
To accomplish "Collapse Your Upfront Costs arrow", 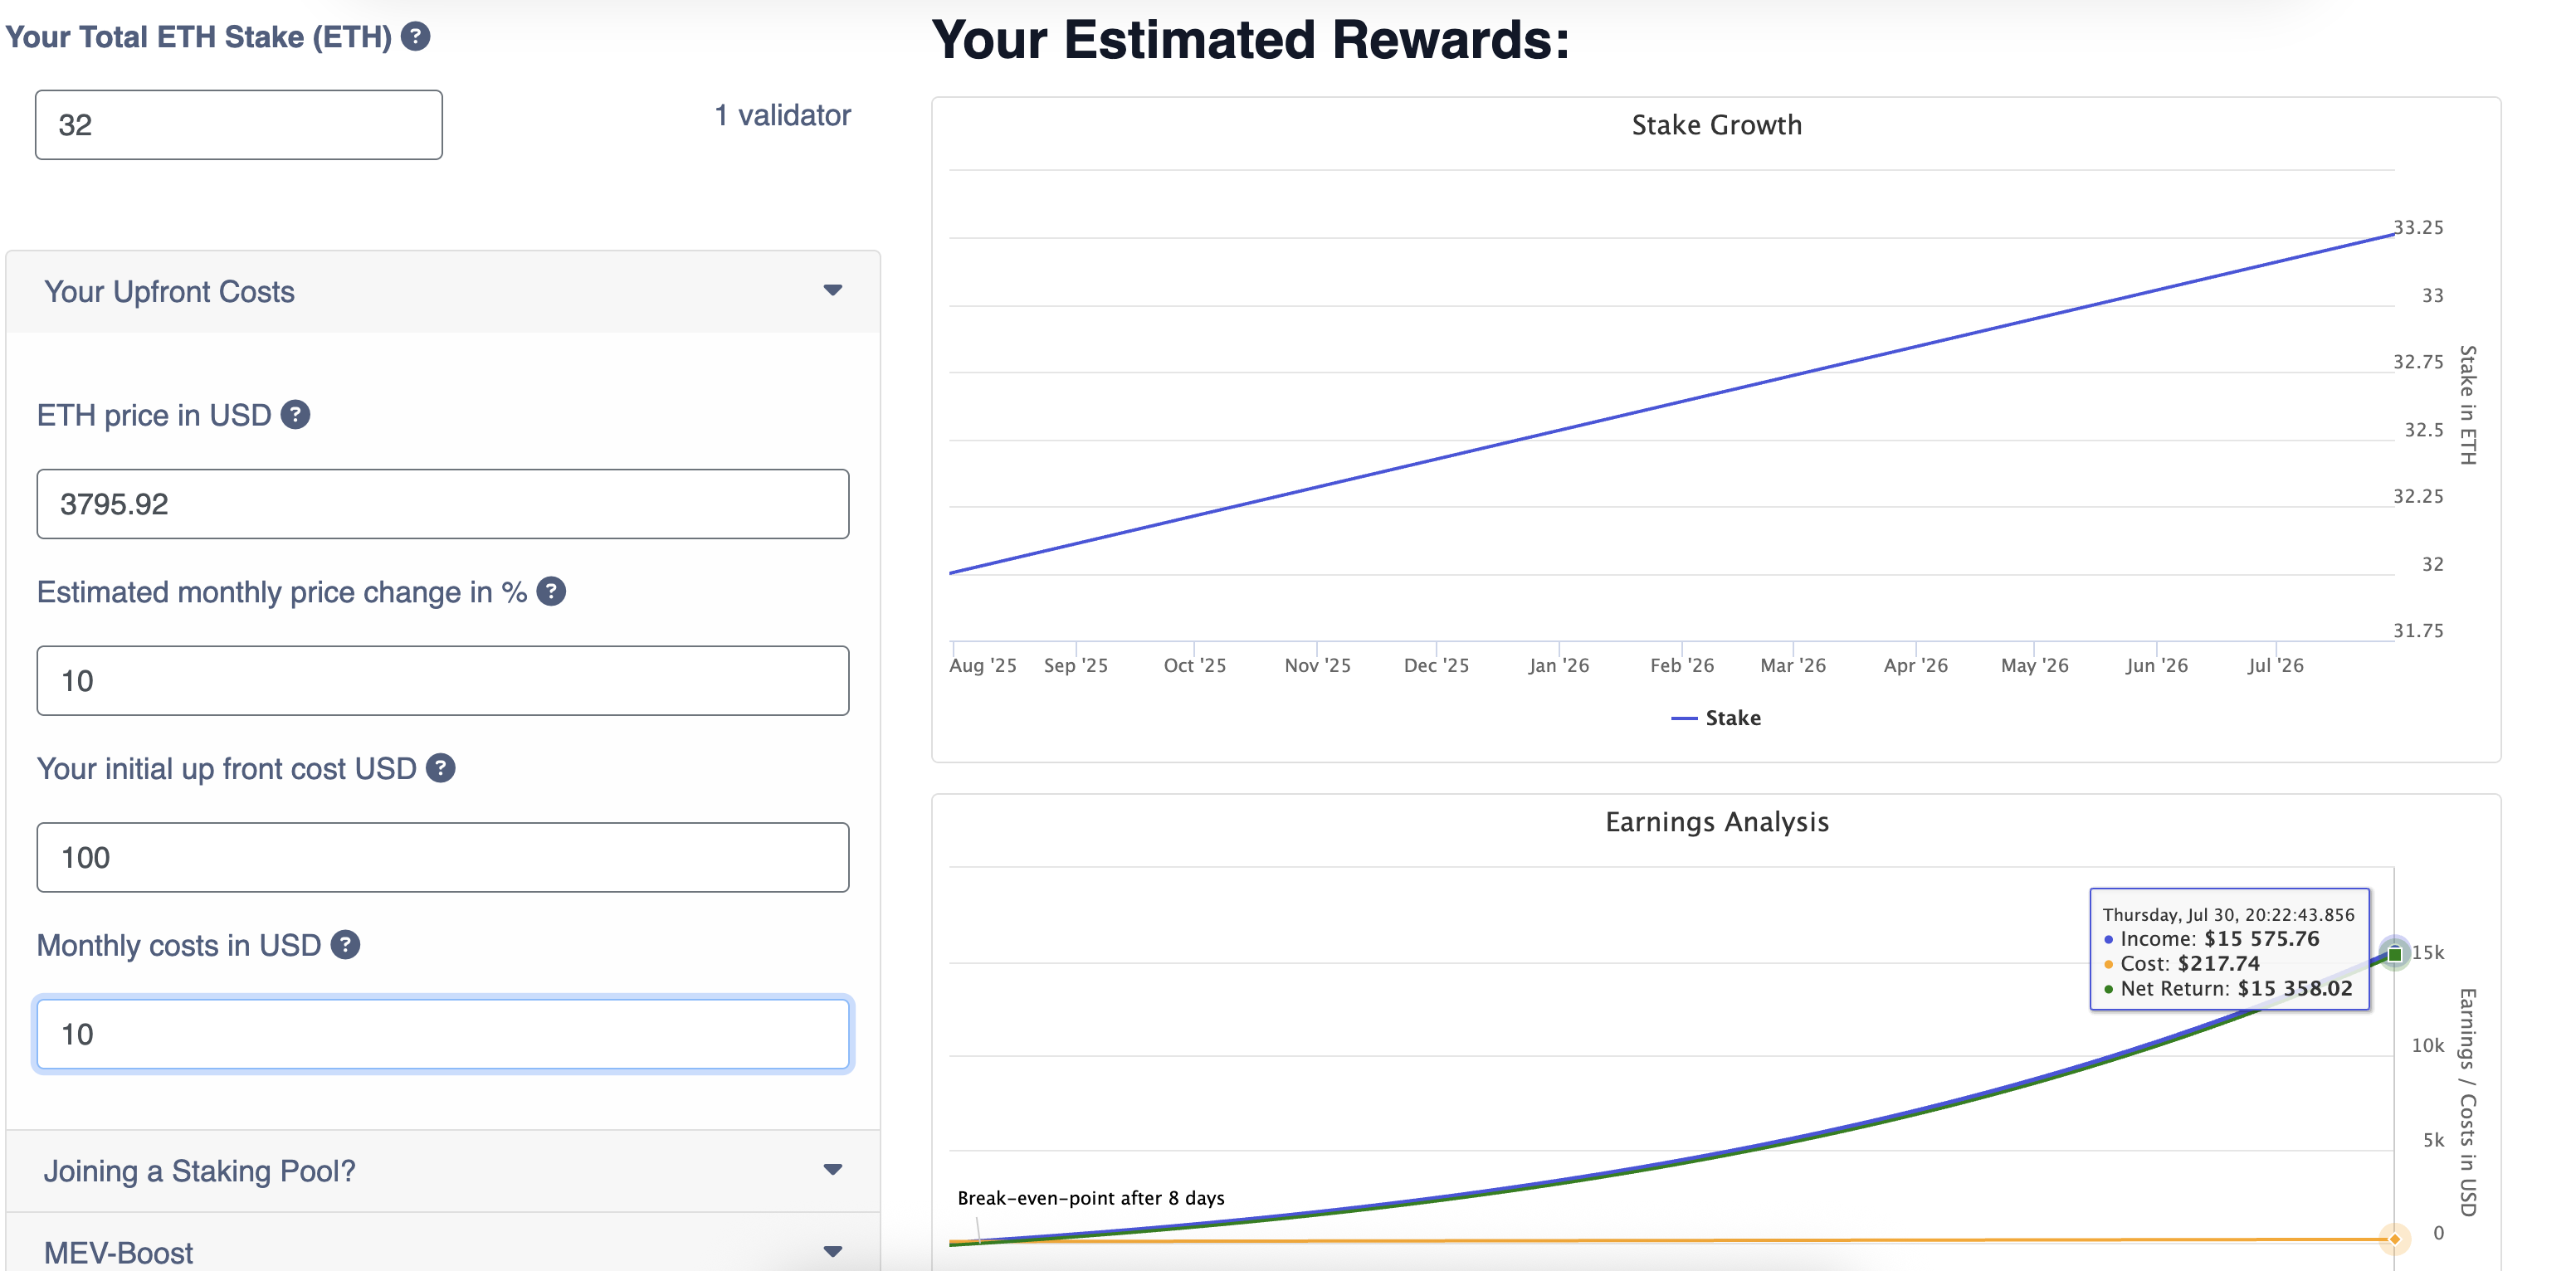I will [832, 291].
